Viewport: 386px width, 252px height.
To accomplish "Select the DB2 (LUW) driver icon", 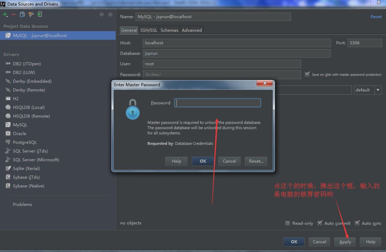I will point(8,72).
